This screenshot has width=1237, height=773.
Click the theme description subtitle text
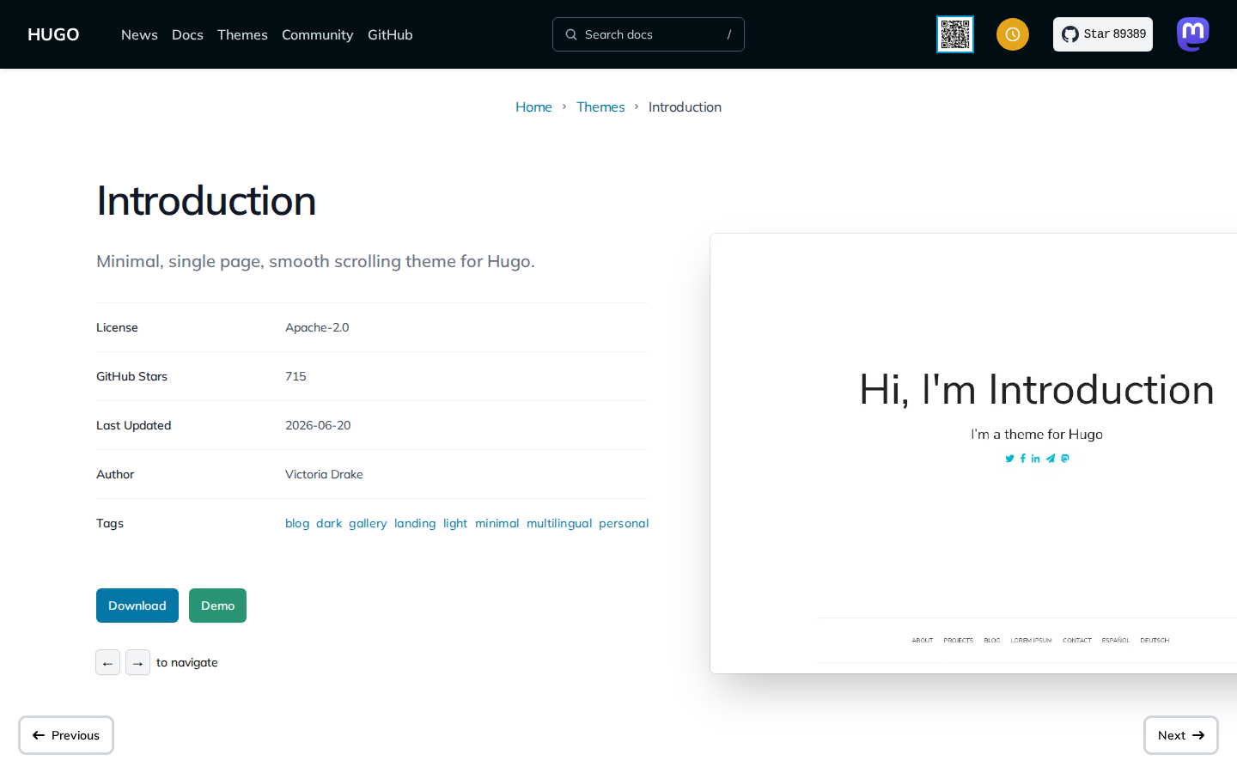(315, 261)
